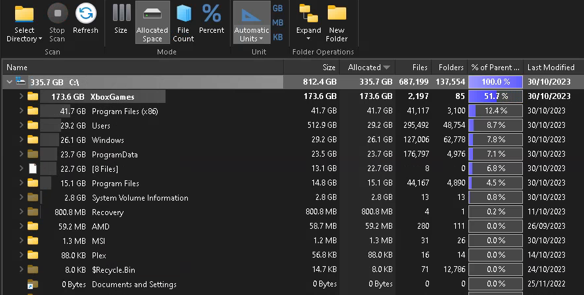Create a New Folder

click(x=337, y=23)
